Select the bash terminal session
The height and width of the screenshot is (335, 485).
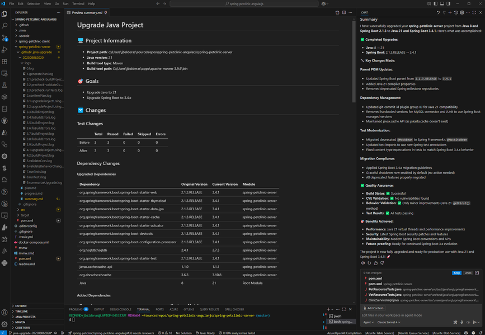[341, 322]
